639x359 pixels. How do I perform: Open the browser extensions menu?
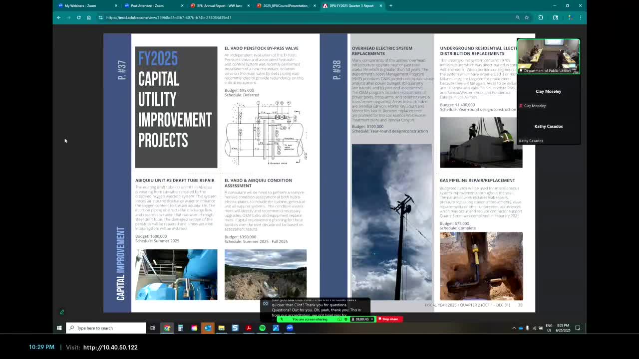[541, 17]
